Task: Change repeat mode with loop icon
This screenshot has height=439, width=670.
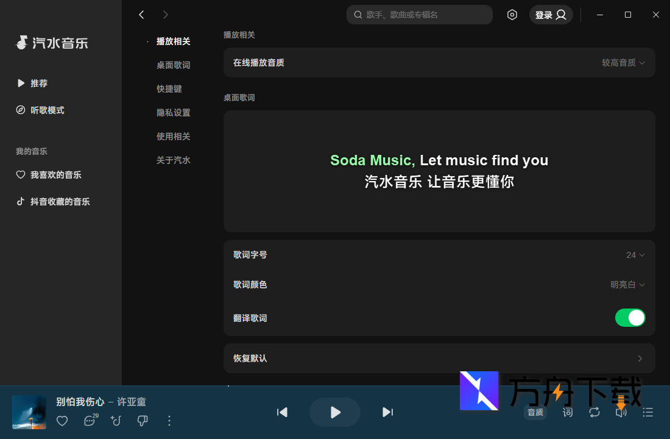Action: (594, 412)
